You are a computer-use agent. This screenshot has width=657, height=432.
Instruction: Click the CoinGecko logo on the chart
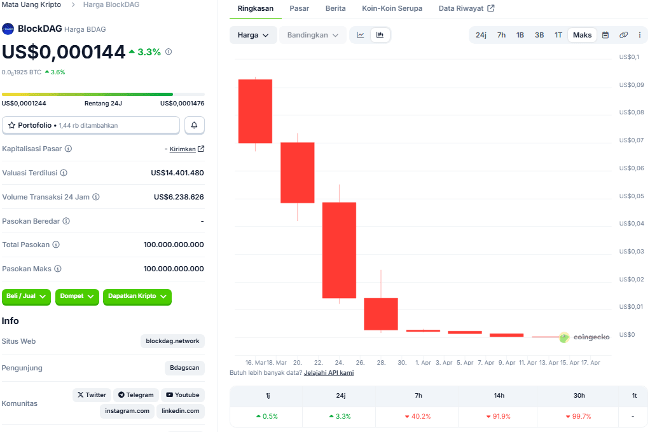pos(586,337)
